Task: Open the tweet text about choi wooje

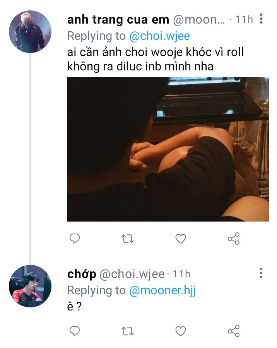Action: 155,59
